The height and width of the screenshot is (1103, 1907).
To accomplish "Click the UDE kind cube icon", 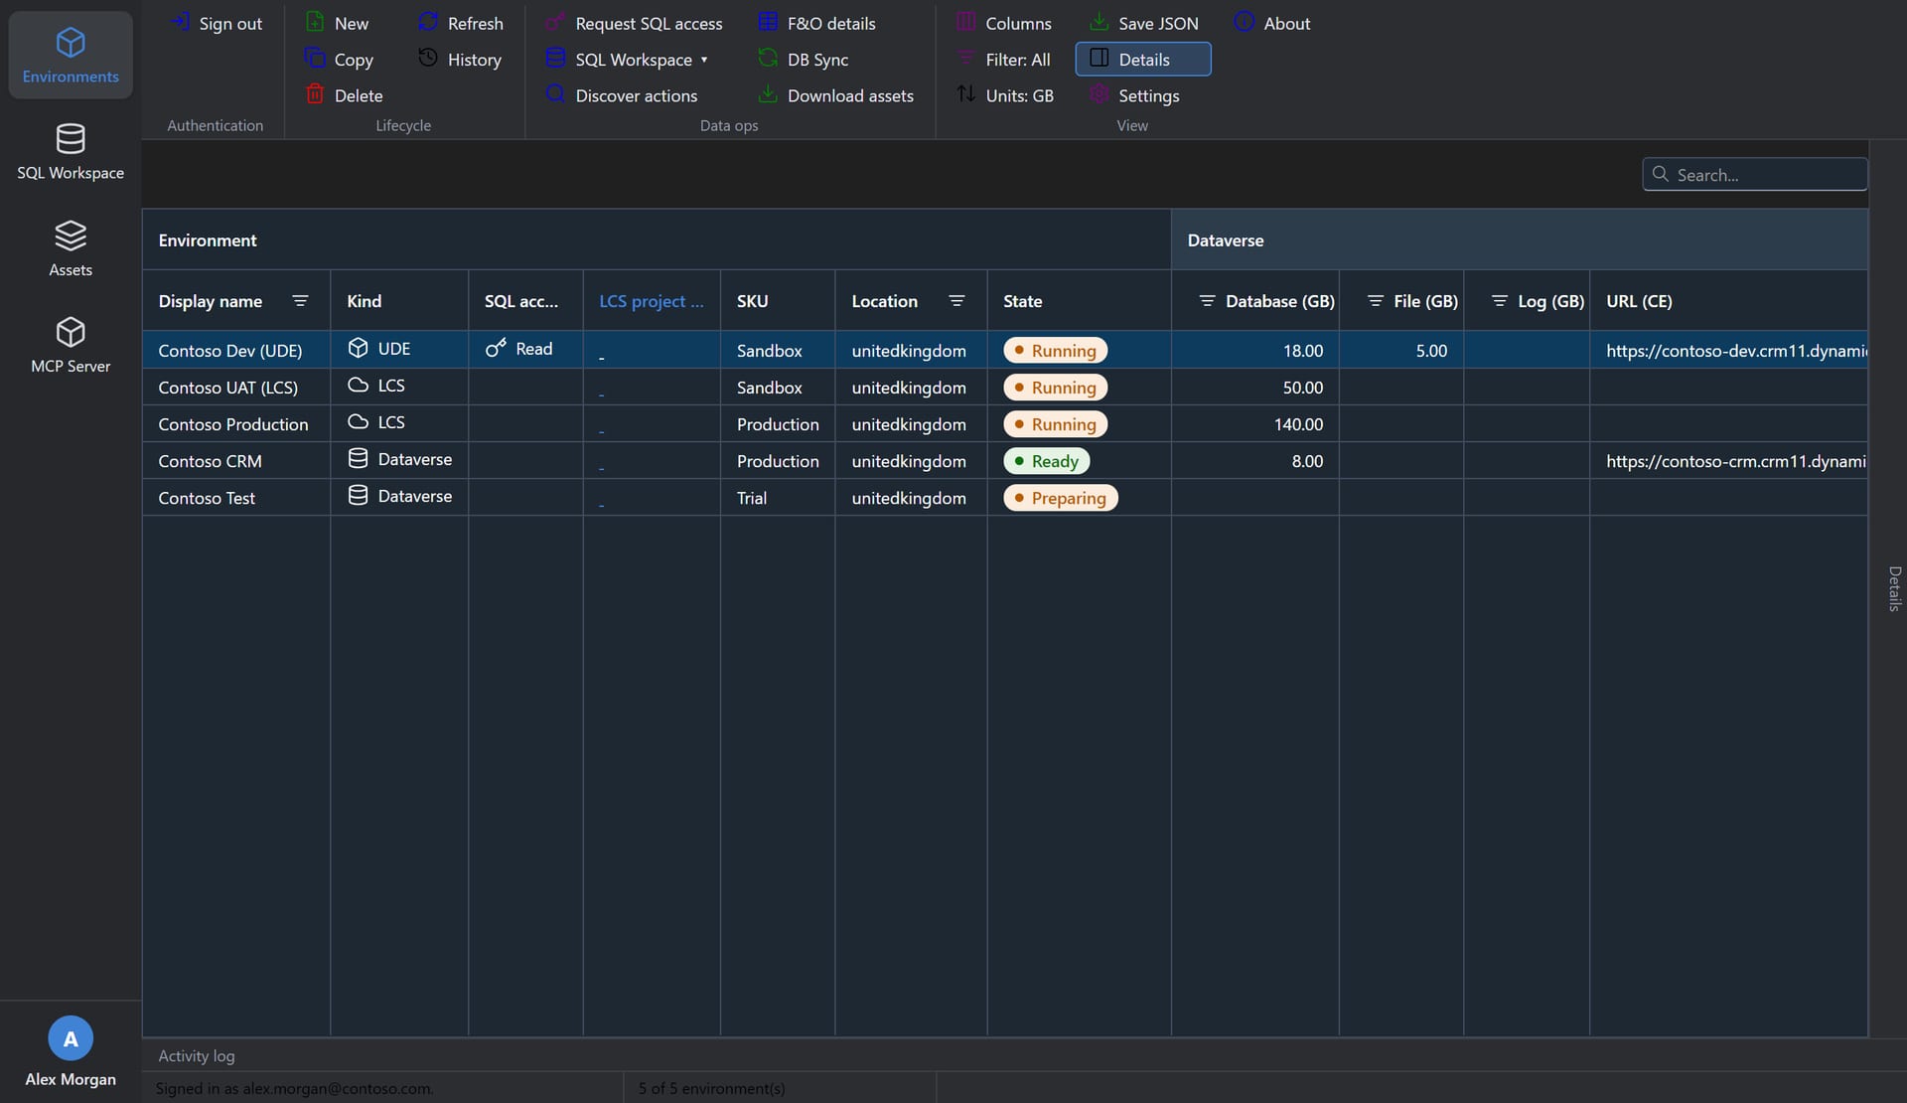I will pyautogui.click(x=358, y=348).
